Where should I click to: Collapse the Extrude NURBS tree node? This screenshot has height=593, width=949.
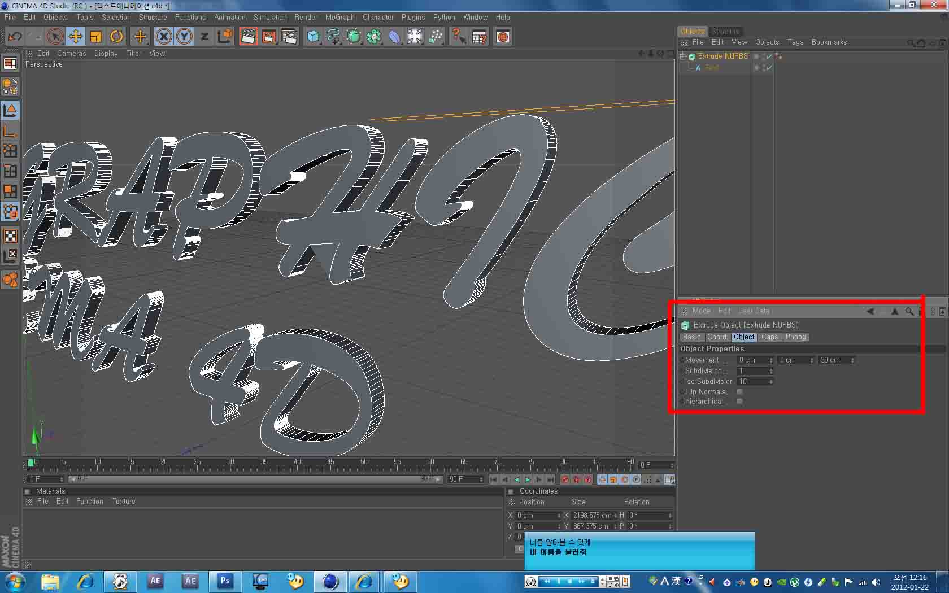pyautogui.click(x=682, y=56)
